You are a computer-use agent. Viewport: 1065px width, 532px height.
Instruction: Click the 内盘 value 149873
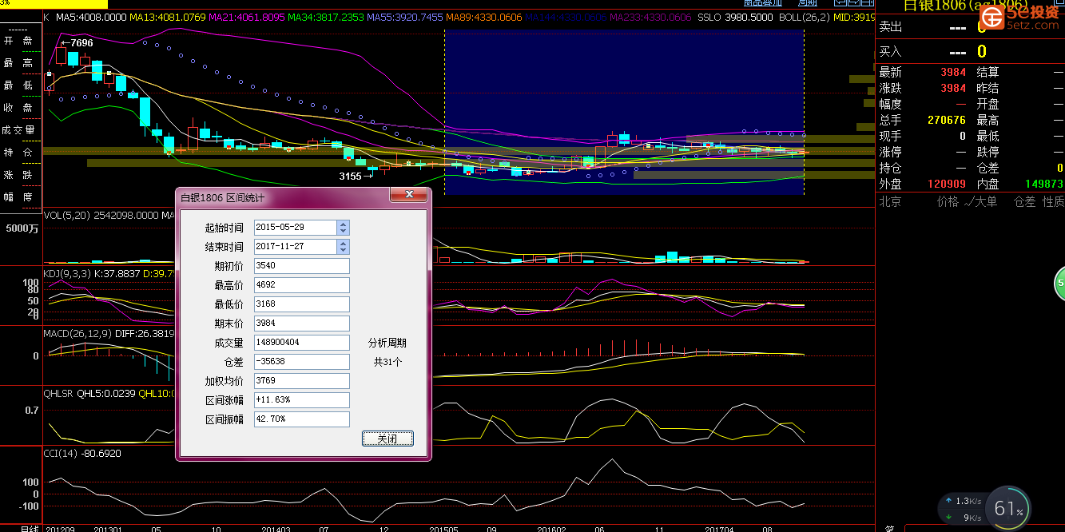point(1044,184)
